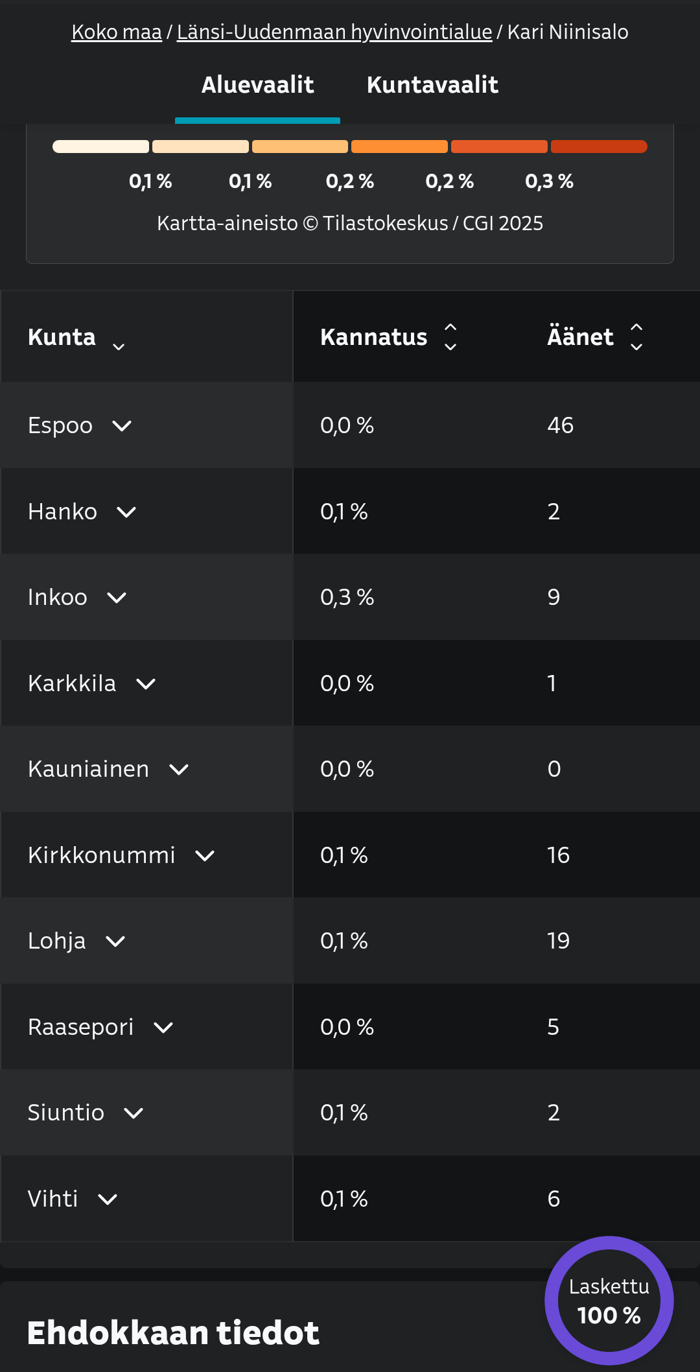Select the Aluevaalit tab
Viewport: 700px width, 1372px height.
click(x=257, y=85)
